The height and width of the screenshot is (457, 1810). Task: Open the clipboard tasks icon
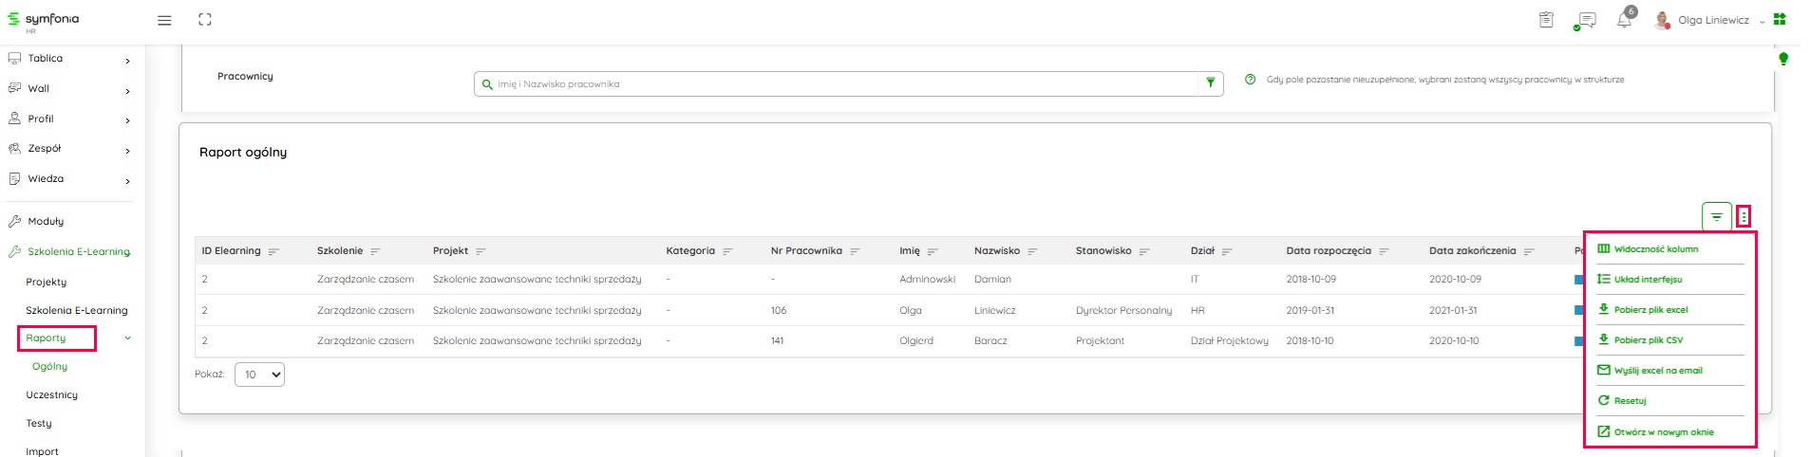[x=1546, y=20]
